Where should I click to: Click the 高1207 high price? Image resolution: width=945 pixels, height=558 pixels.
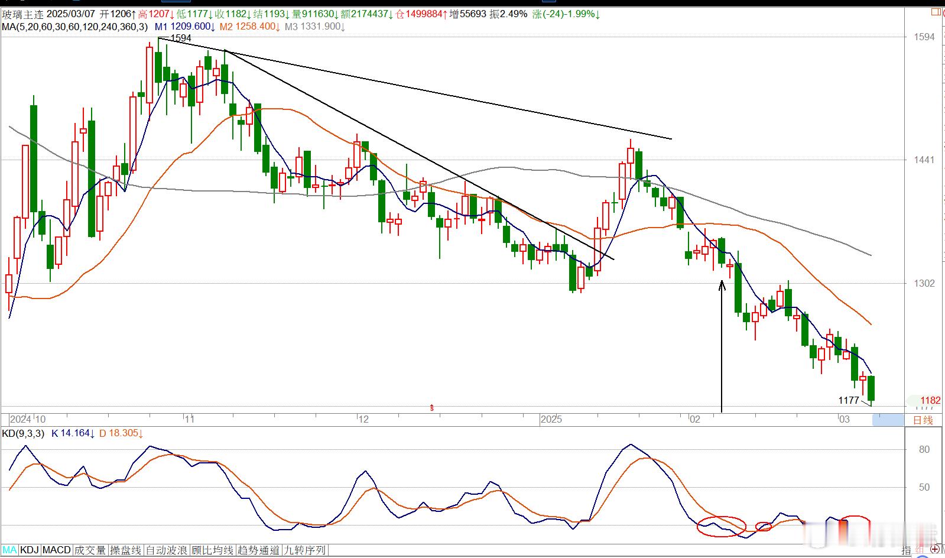(x=157, y=14)
